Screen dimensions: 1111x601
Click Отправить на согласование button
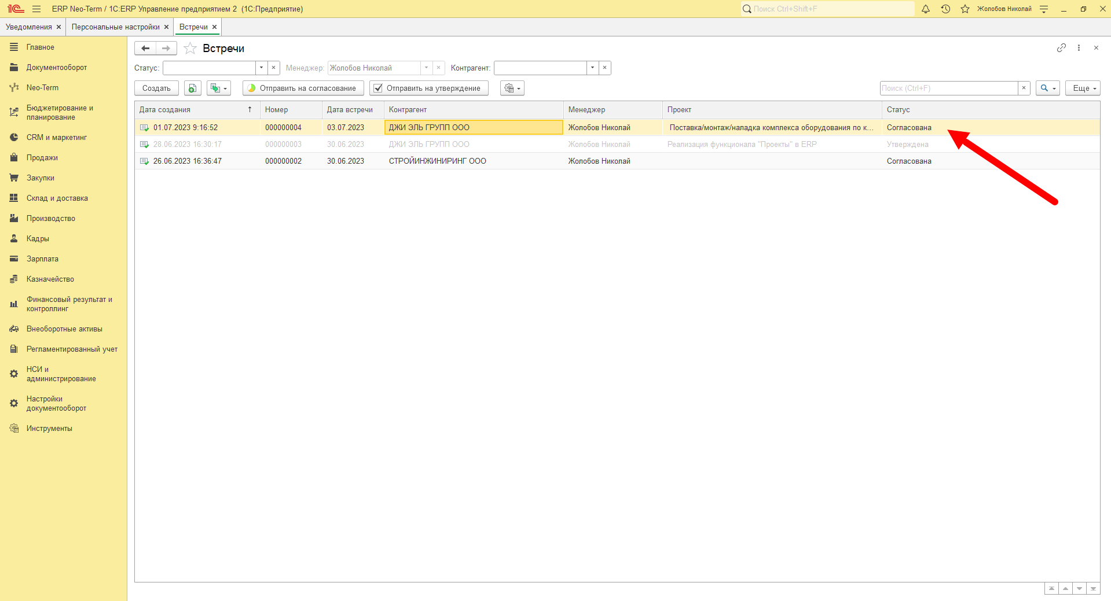click(303, 88)
